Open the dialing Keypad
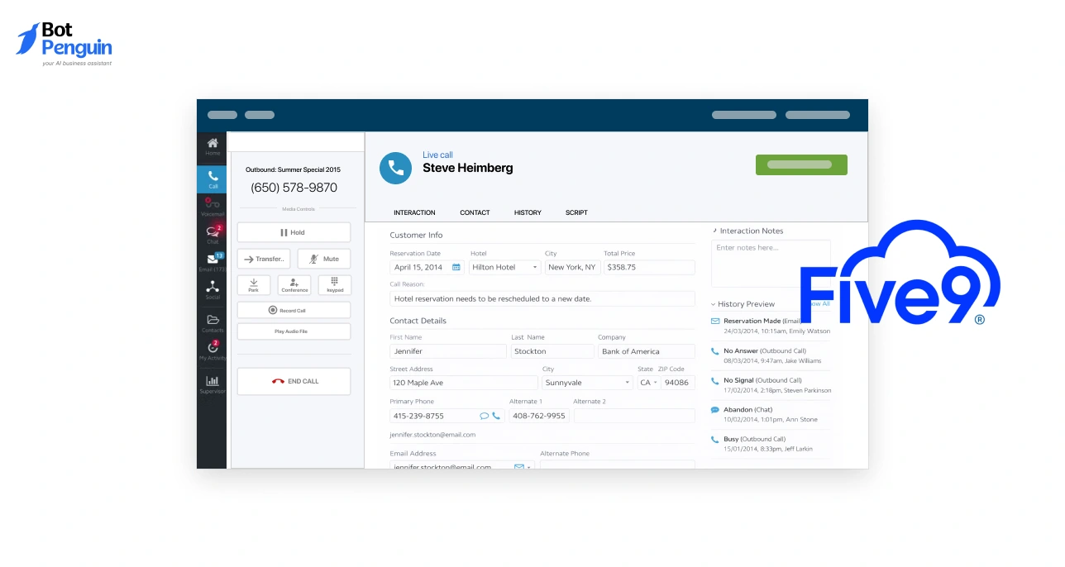The height and width of the screenshot is (567, 1065). click(x=334, y=284)
